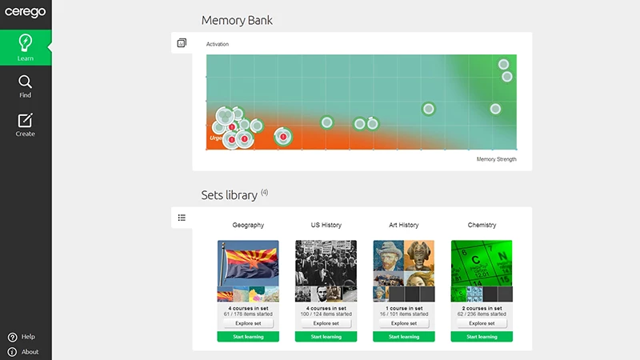Select the topmost memory bubble in chart

pyautogui.click(x=503, y=64)
